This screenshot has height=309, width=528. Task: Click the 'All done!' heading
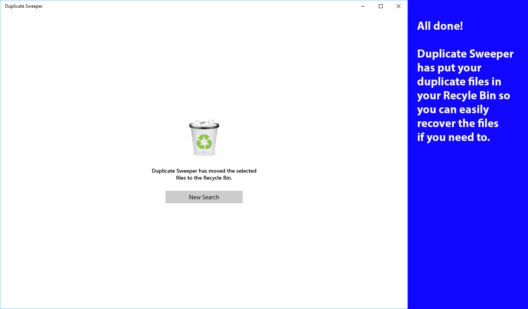pos(439,25)
